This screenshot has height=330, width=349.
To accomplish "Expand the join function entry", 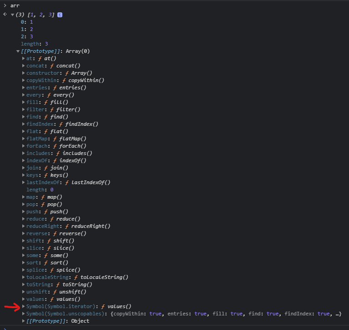I will point(23,168).
